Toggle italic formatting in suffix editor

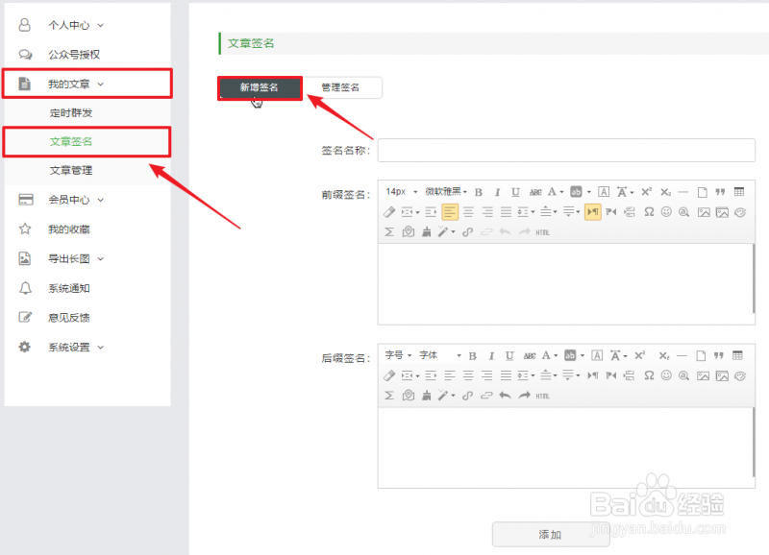pos(491,355)
